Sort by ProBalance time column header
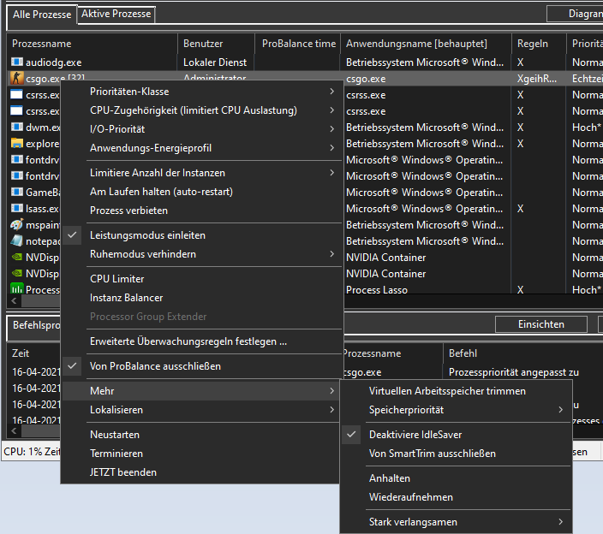 298,44
